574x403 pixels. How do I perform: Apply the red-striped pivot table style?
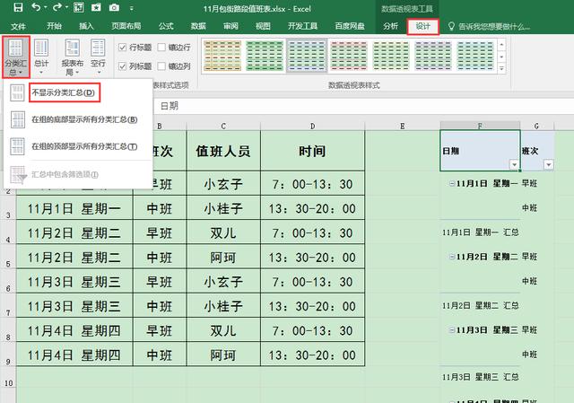pyautogui.click(x=349, y=56)
